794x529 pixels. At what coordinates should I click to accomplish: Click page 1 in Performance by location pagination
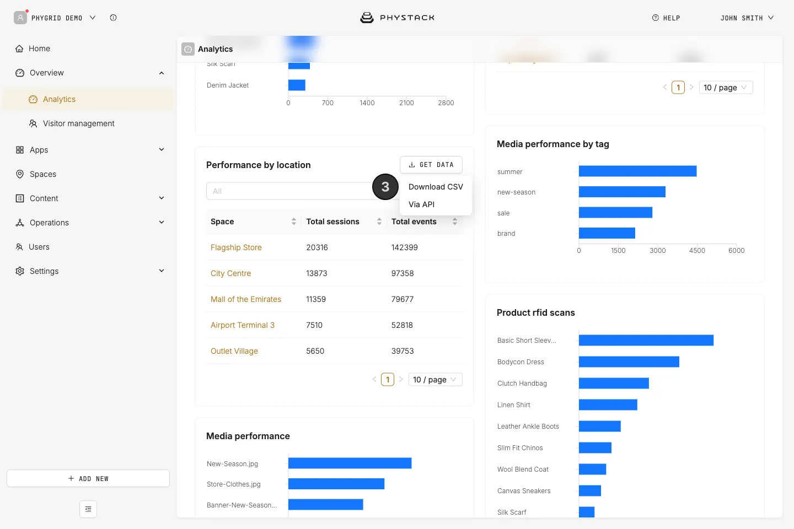click(x=388, y=380)
